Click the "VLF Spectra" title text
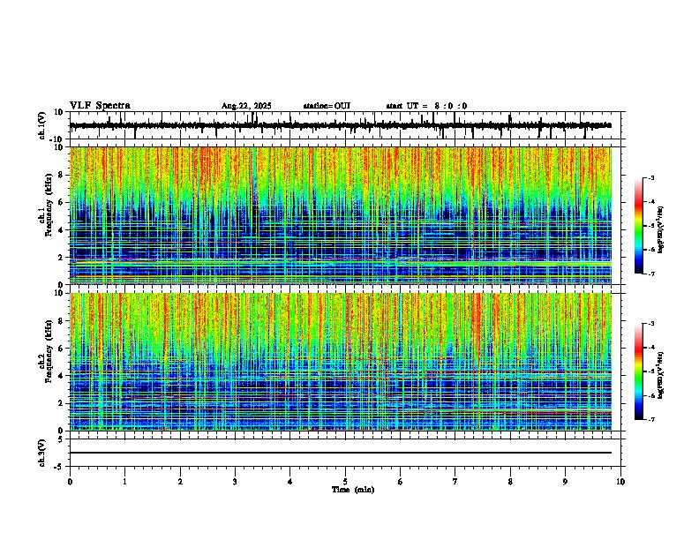699x540 pixels. click(100, 106)
